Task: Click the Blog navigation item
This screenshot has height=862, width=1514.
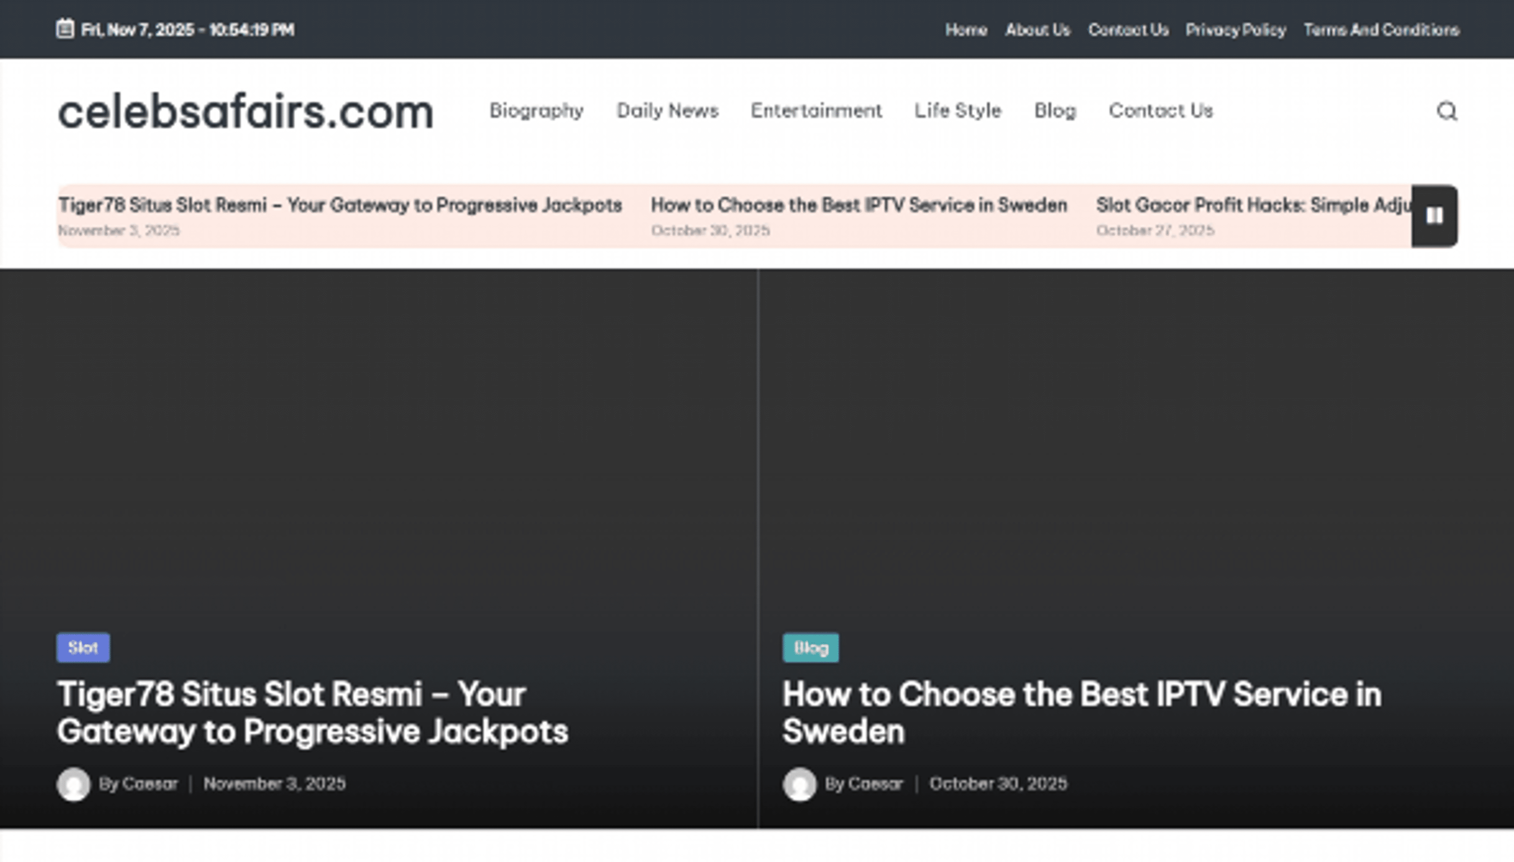Action: (1055, 111)
